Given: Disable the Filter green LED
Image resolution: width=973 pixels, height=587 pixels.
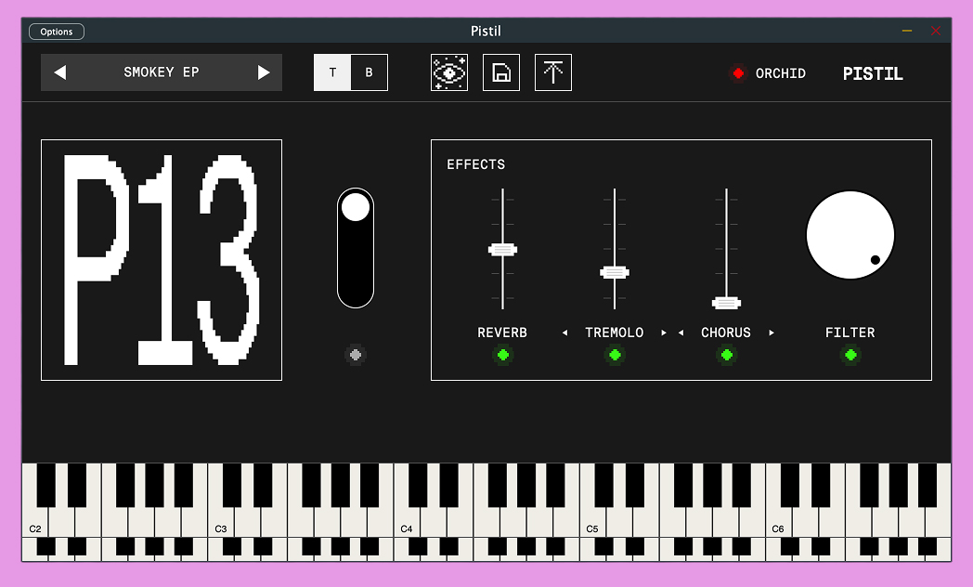Looking at the screenshot, I should click(x=850, y=355).
